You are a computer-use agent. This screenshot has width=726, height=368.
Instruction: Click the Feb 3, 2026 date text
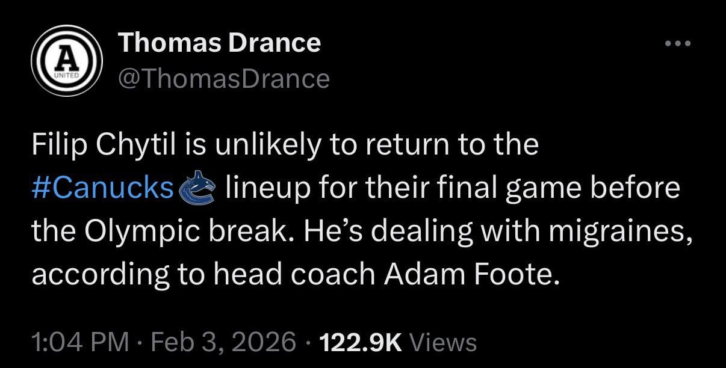[223, 341]
